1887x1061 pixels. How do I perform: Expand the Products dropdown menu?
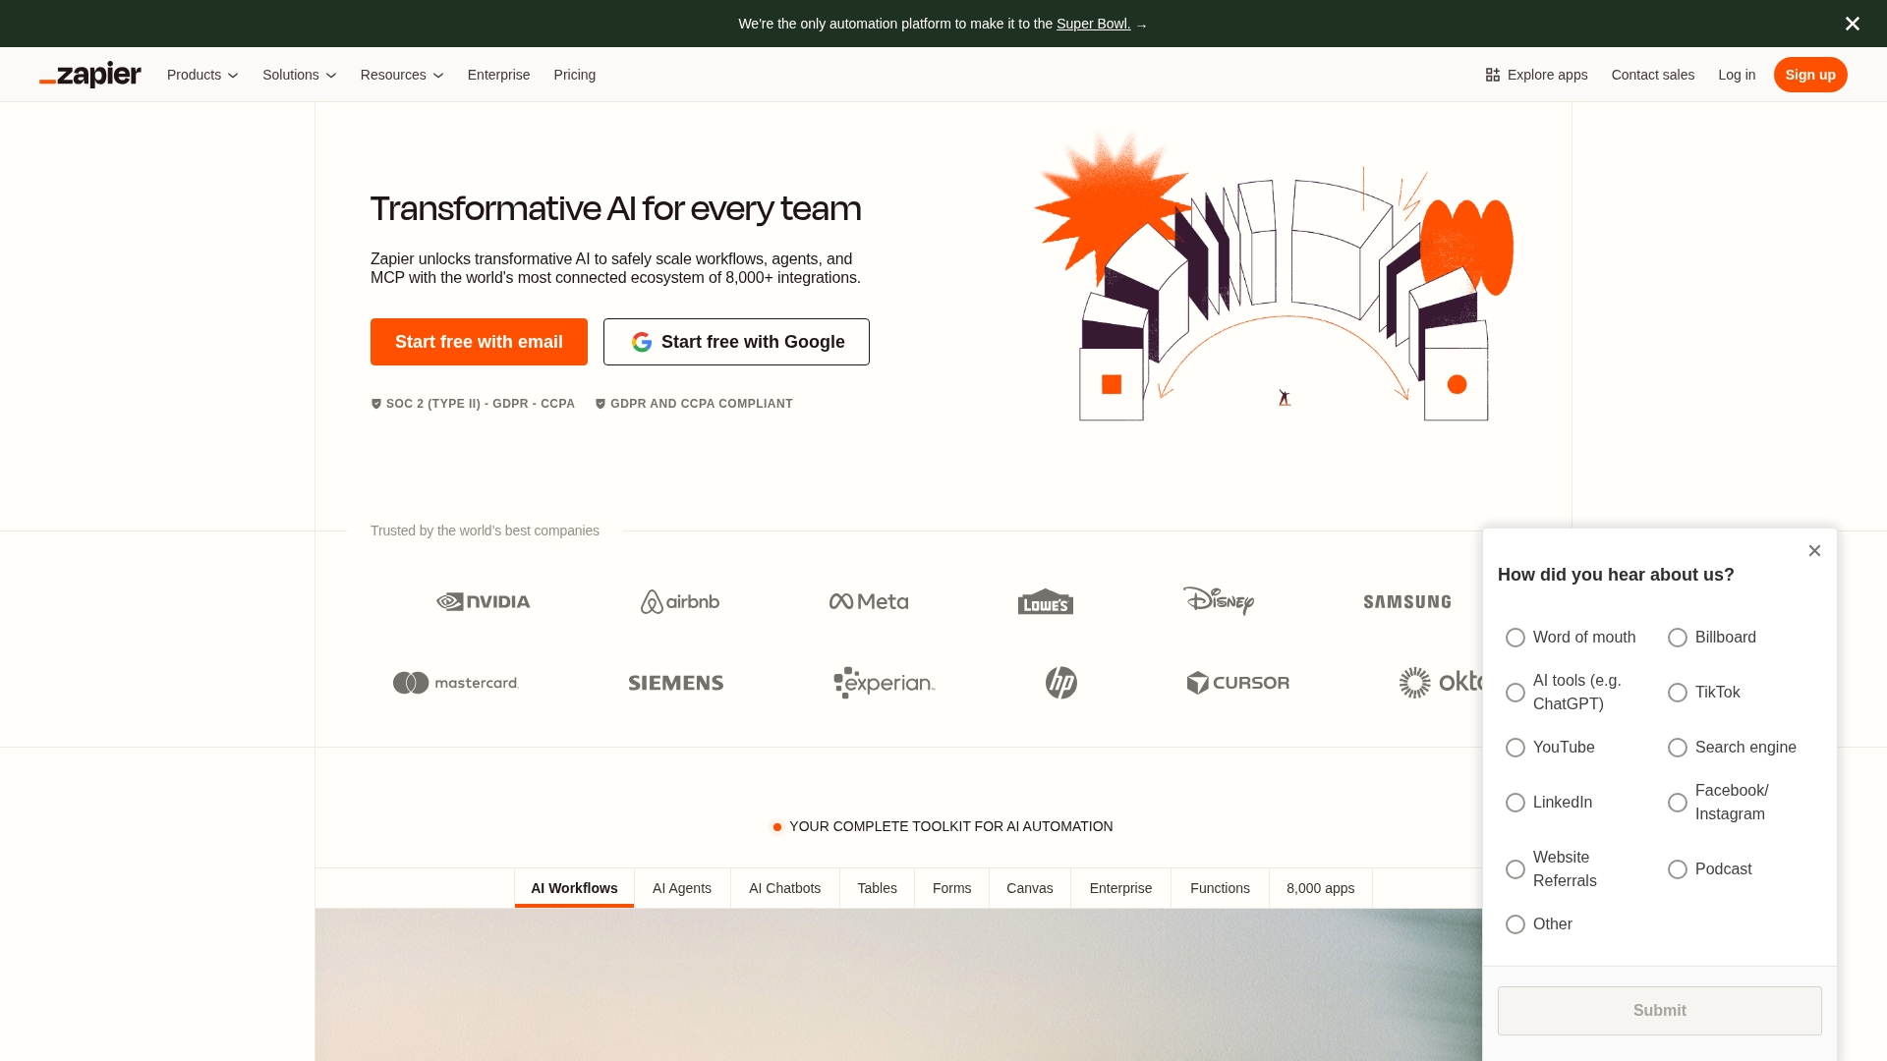click(201, 75)
